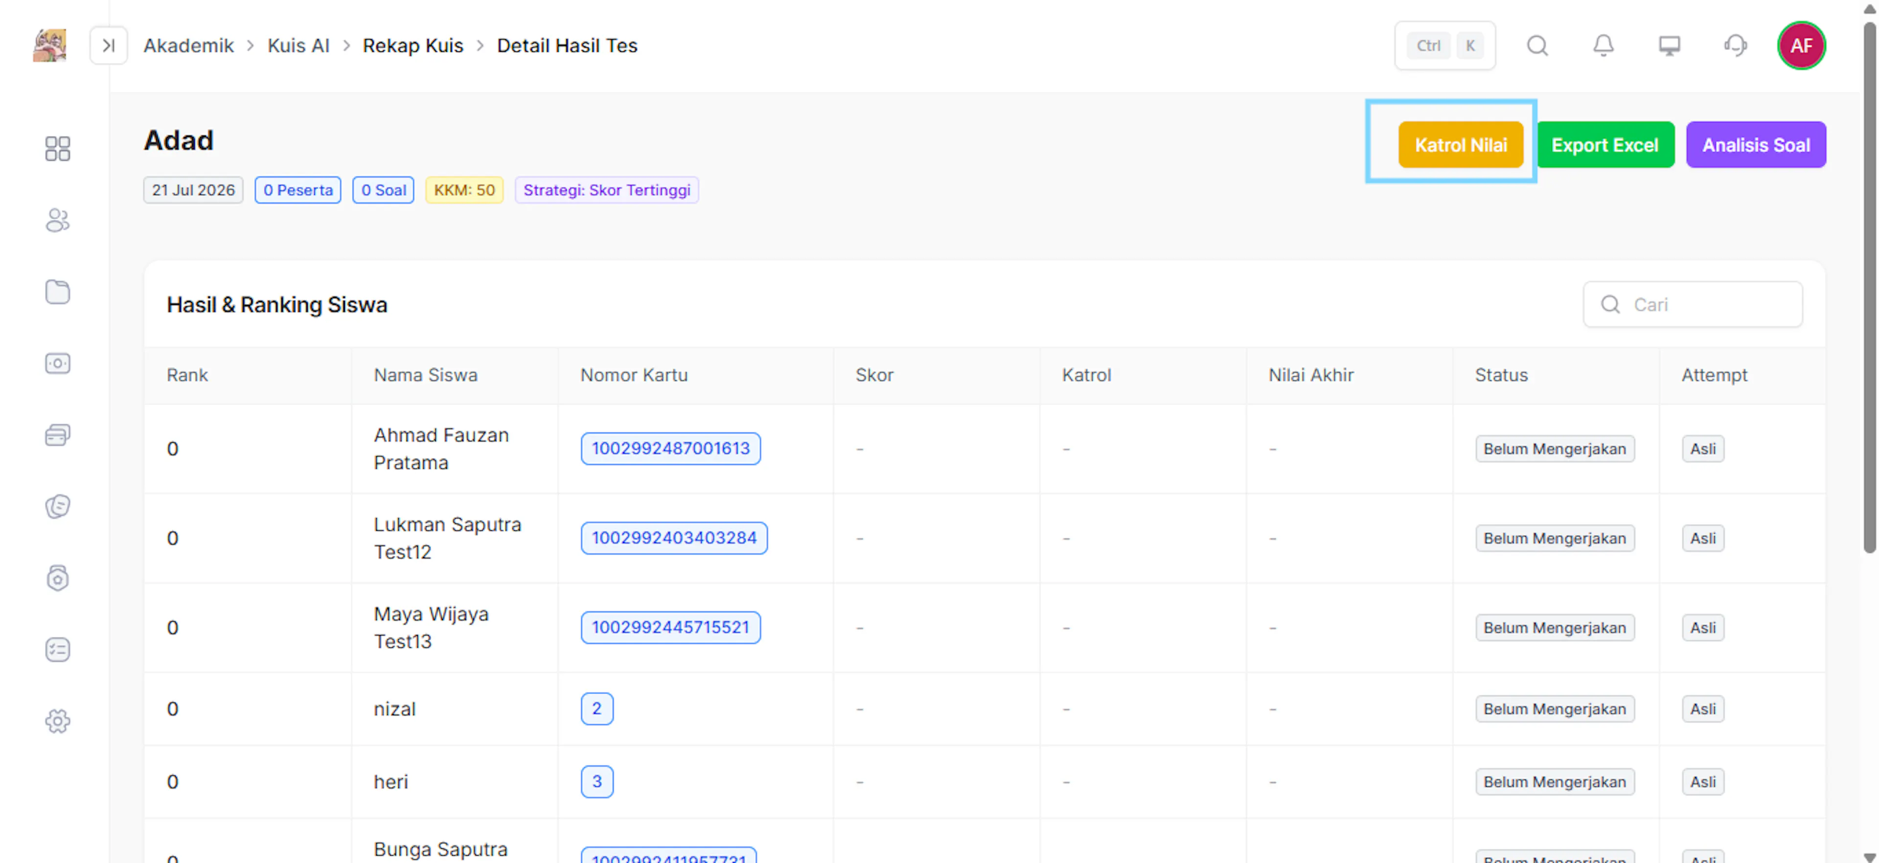The image size is (1879, 863).
Task: Click the Export Excel button
Action: pos(1605,144)
